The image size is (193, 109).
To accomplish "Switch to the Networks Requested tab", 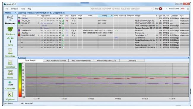I will tap(107, 61).
